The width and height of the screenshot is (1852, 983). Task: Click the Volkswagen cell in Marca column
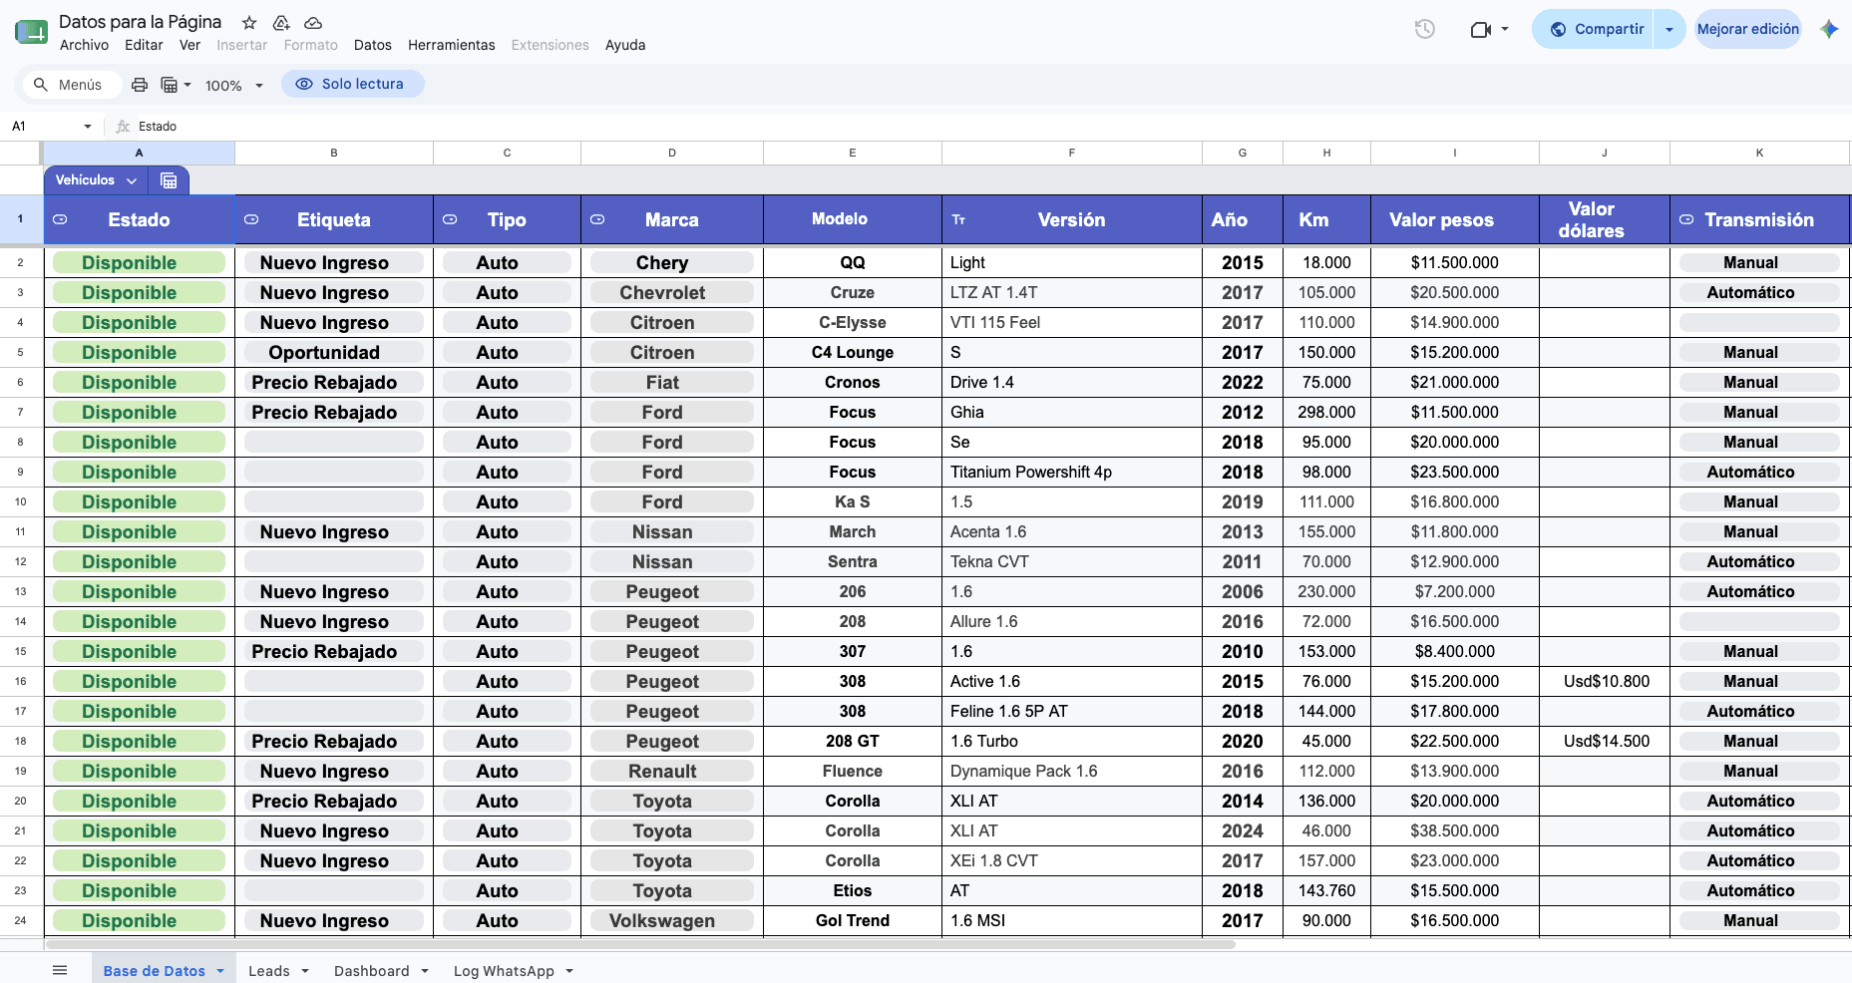point(672,920)
